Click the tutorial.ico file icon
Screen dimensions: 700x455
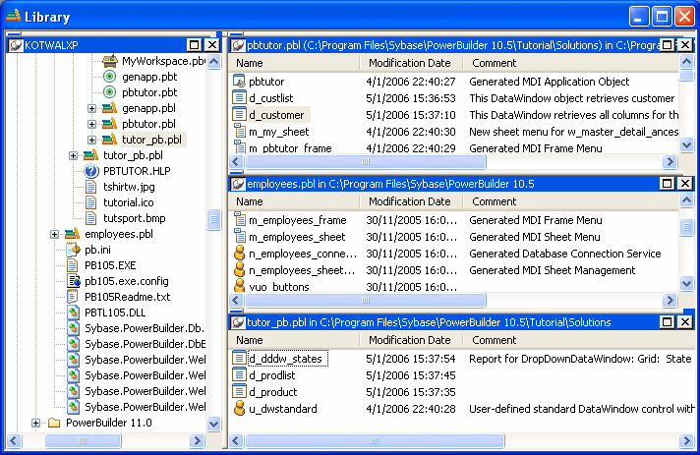91,202
